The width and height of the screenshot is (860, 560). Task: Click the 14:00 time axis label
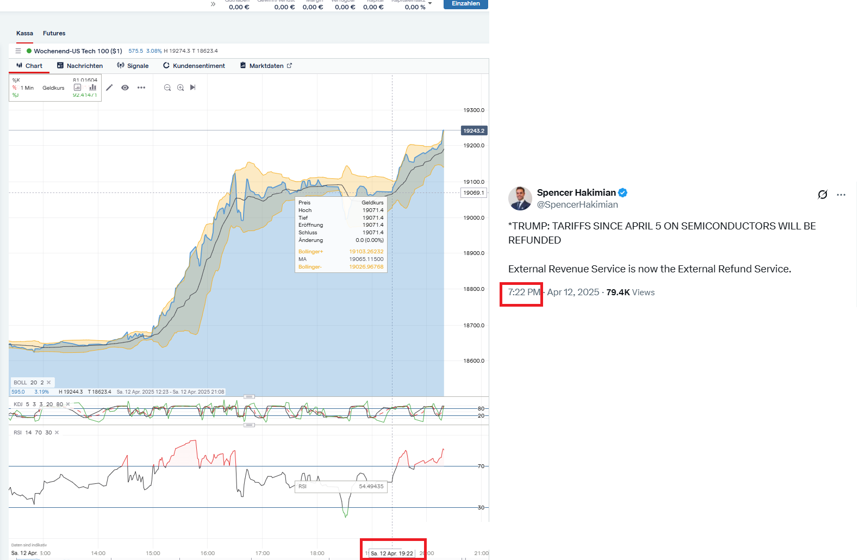coord(98,553)
